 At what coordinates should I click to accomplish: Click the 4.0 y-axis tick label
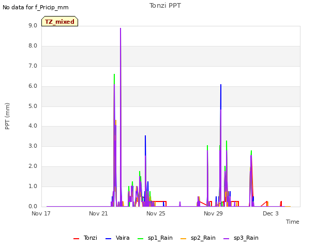(33, 126)
